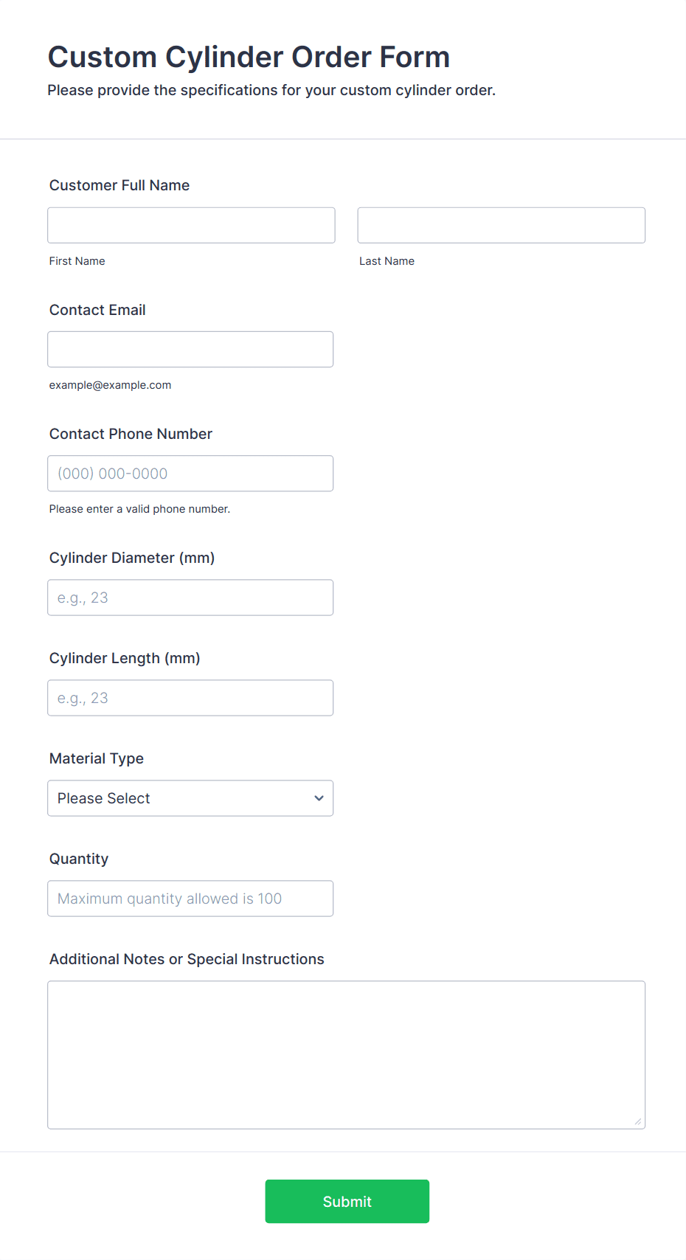Select the Contact Email input field
This screenshot has height=1260, width=686.
coord(190,349)
